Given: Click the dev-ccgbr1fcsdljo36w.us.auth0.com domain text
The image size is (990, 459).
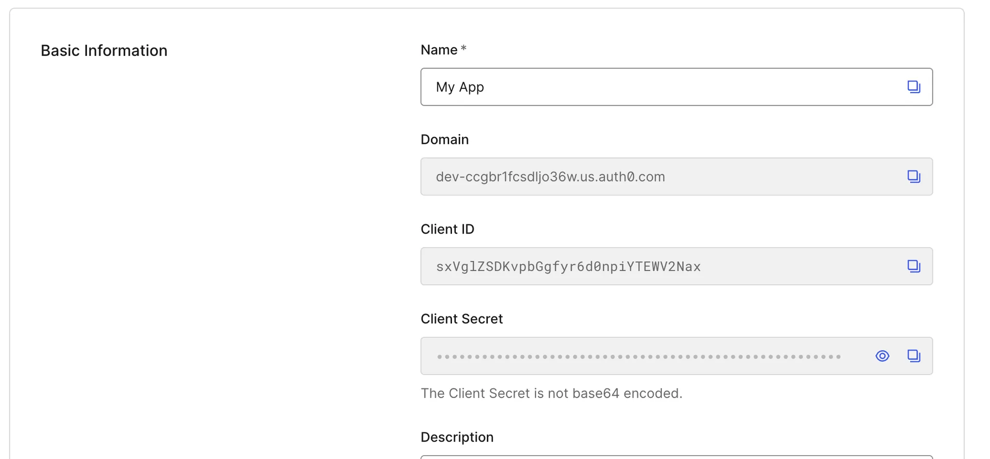Looking at the screenshot, I should coord(550,177).
